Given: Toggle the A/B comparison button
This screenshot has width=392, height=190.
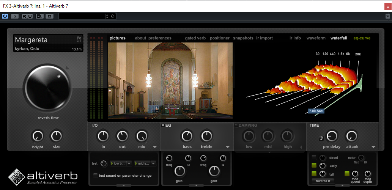Looking at the screenshot, I should [x=40, y=16].
